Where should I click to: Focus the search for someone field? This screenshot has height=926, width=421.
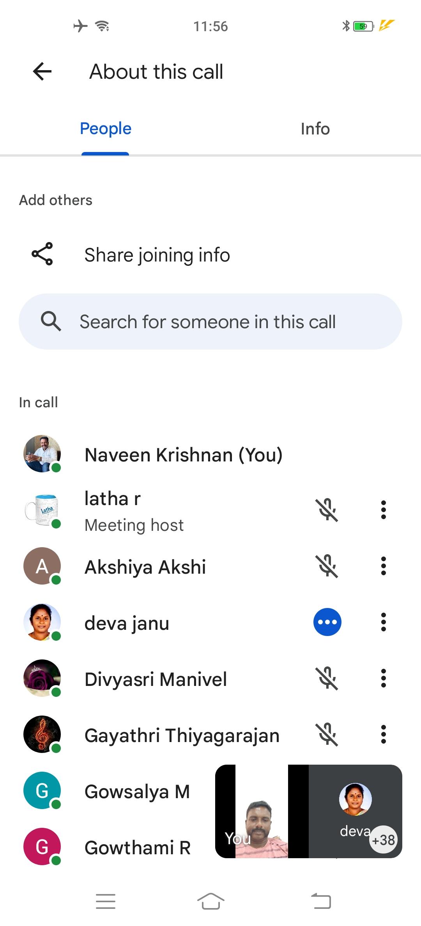(210, 322)
